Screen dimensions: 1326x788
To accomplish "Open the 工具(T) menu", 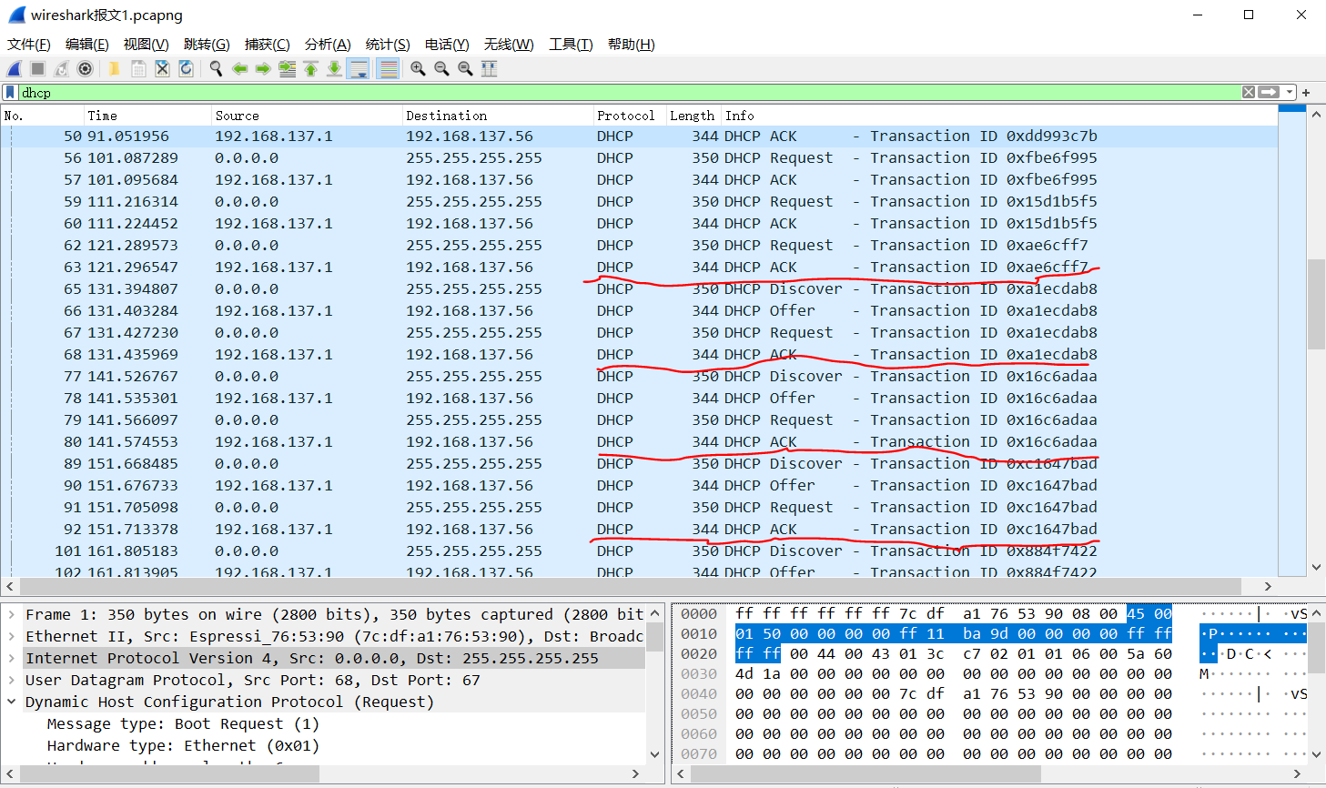I will tap(571, 44).
